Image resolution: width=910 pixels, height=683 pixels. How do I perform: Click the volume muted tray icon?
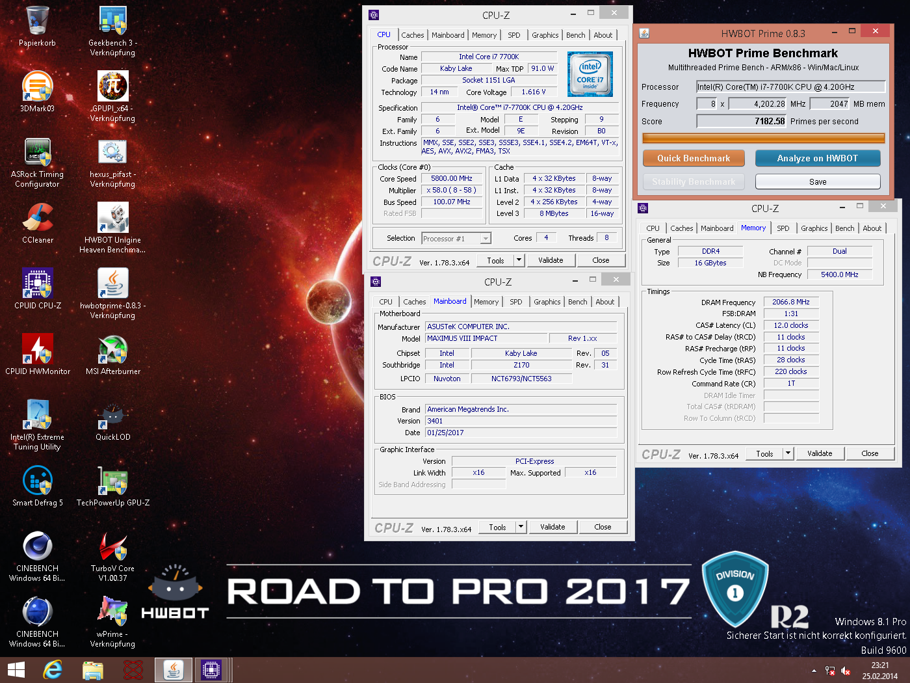(846, 671)
